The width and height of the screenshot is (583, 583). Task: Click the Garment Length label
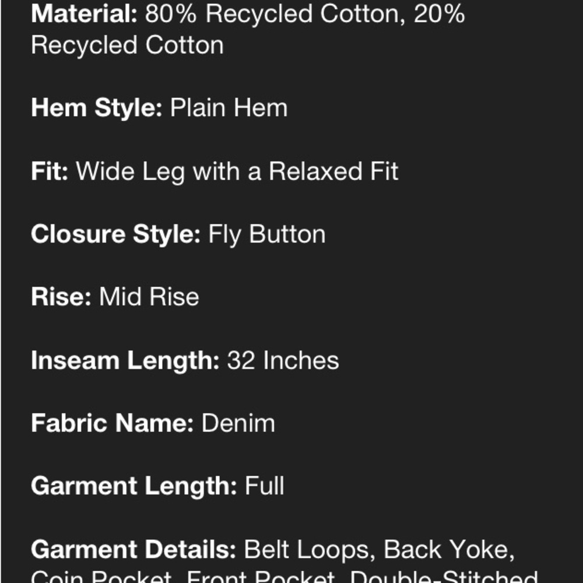click(134, 486)
